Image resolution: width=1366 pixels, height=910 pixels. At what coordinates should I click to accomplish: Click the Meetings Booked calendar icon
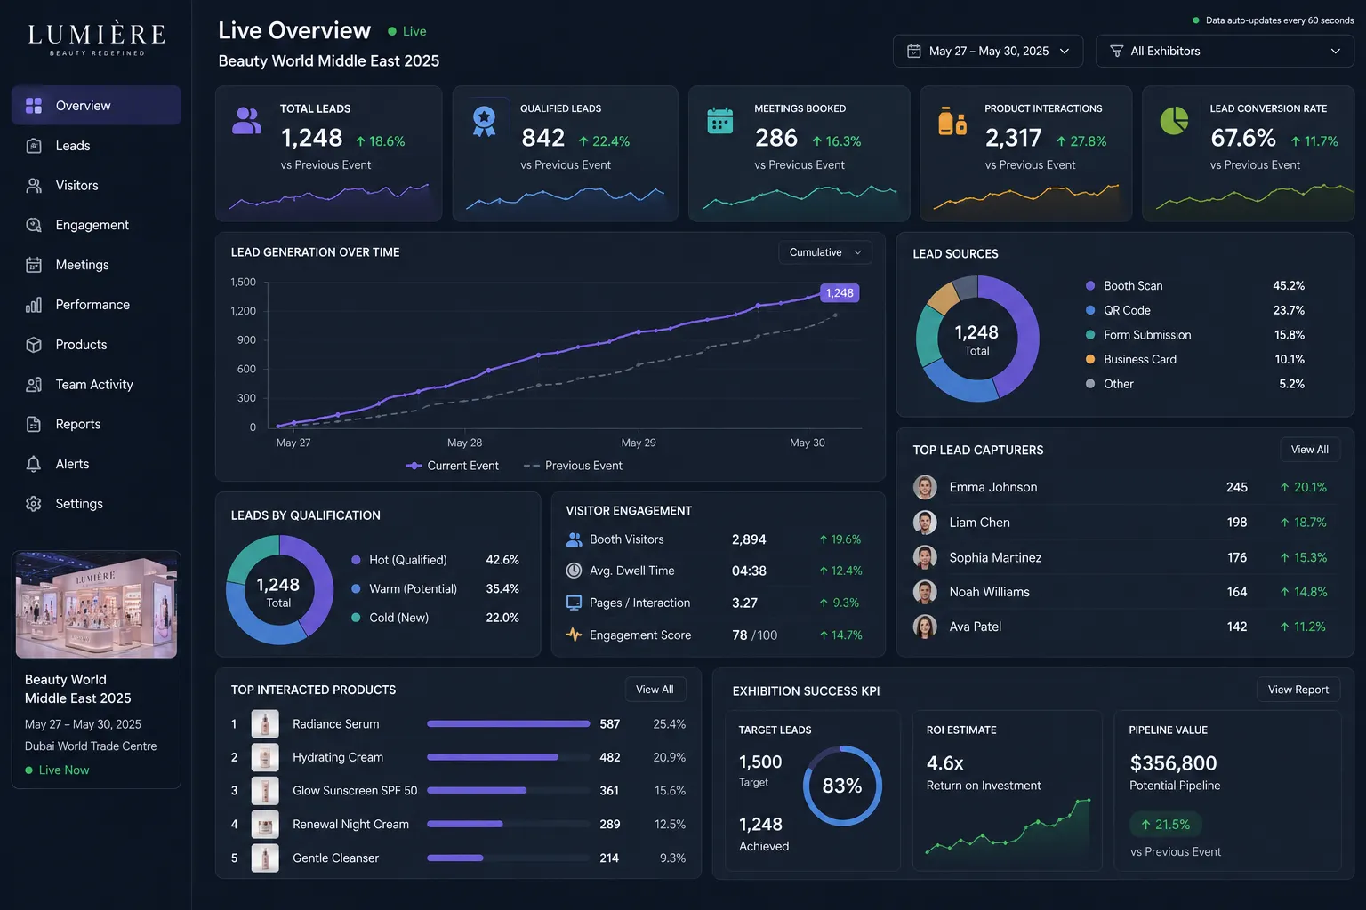pyautogui.click(x=719, y=120)
